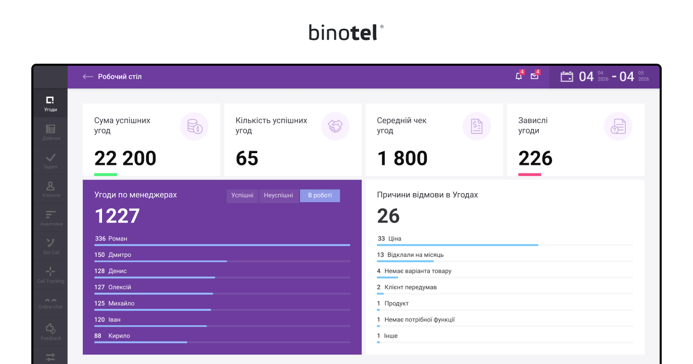Open the Клієнти section in sidebar
693x364 pixels.
click(50, 189)
